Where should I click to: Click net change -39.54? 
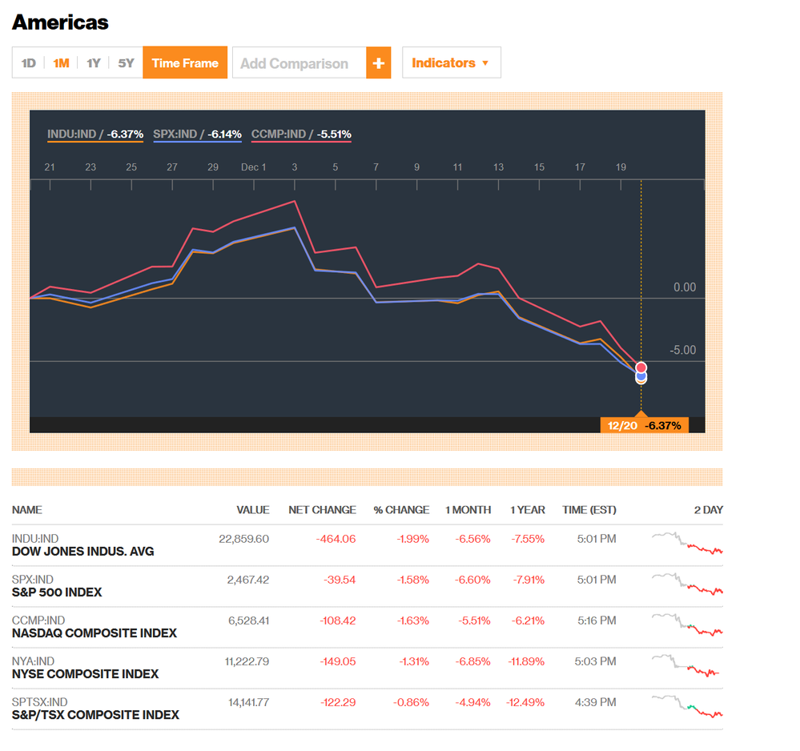tap(340, 580)
